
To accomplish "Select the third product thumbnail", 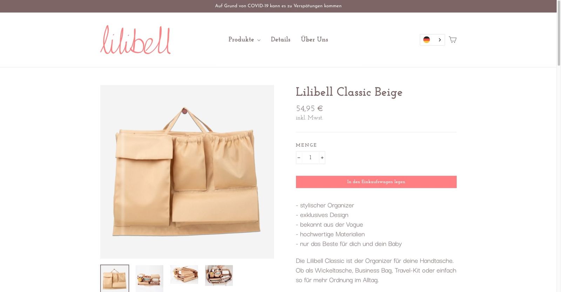I will pyautogui.click(x=184, y=274).
